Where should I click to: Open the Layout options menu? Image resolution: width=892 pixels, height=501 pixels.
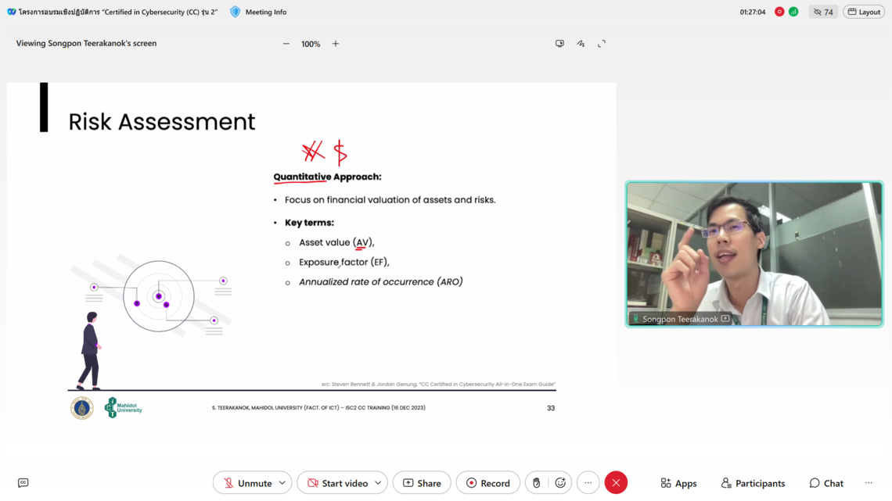[864, 12]
